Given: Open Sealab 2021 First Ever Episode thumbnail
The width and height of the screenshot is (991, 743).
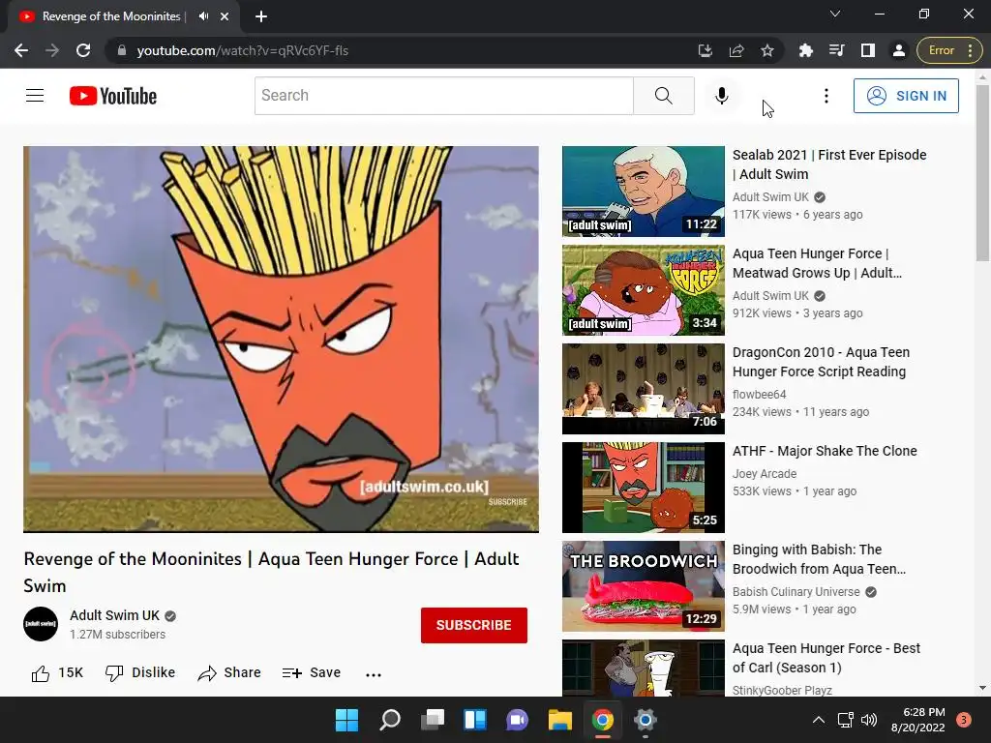Looking at the screenshot, I should click(x=644, y=192).
